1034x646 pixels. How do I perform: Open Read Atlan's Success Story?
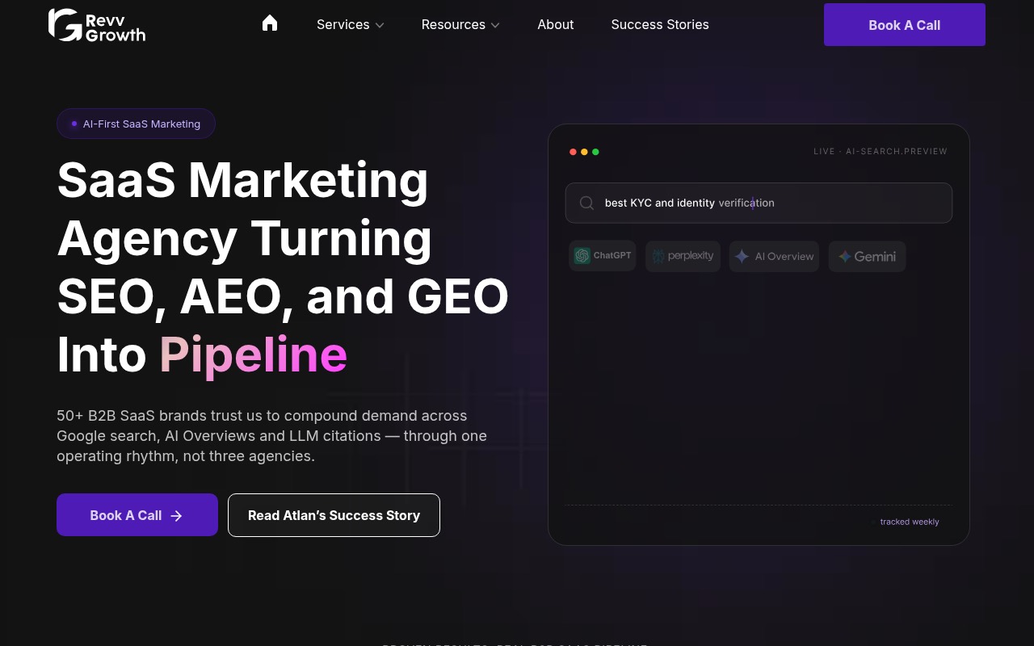[x=334, y=515]
